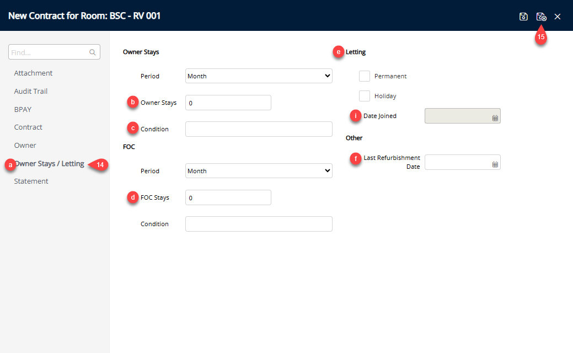Click the Save and Exit icon
Image resolution: width=573 pixels, height=353 pixels.
541,17
